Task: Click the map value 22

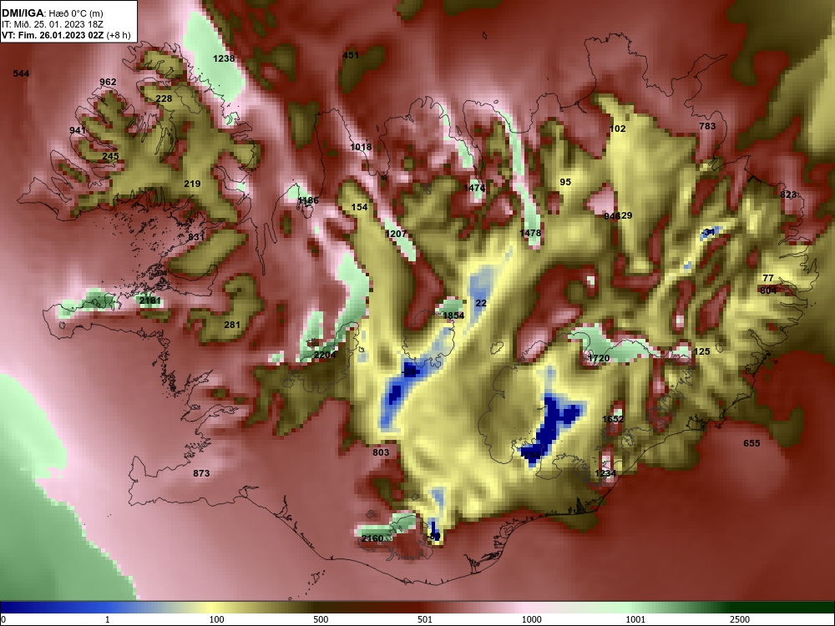Action: tap(481, 304)
